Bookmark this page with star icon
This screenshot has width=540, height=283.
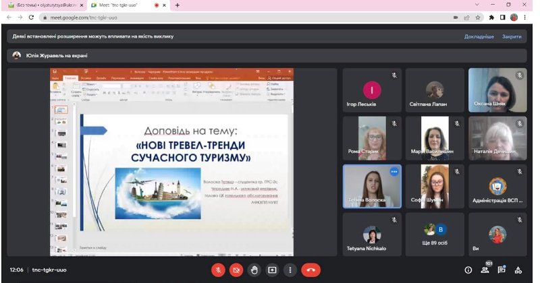(477, 18)
